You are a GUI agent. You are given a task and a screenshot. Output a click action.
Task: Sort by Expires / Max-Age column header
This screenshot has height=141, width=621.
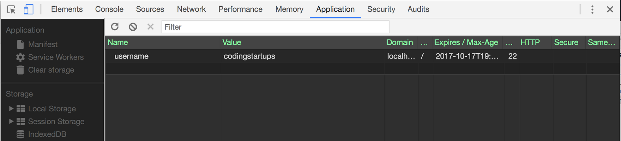tap(466, 43)
